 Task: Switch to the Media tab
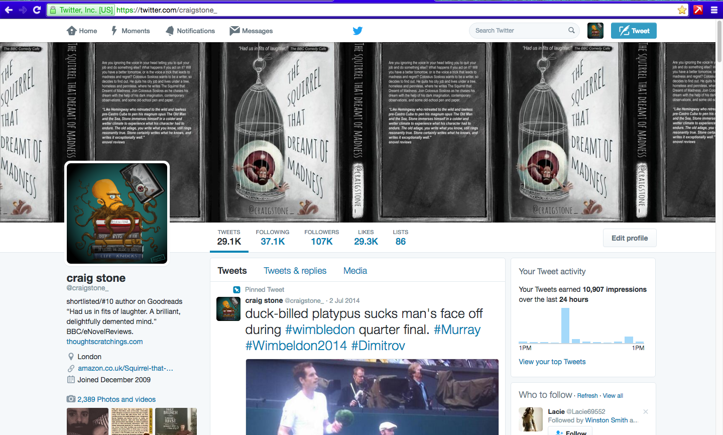point(355,271)
